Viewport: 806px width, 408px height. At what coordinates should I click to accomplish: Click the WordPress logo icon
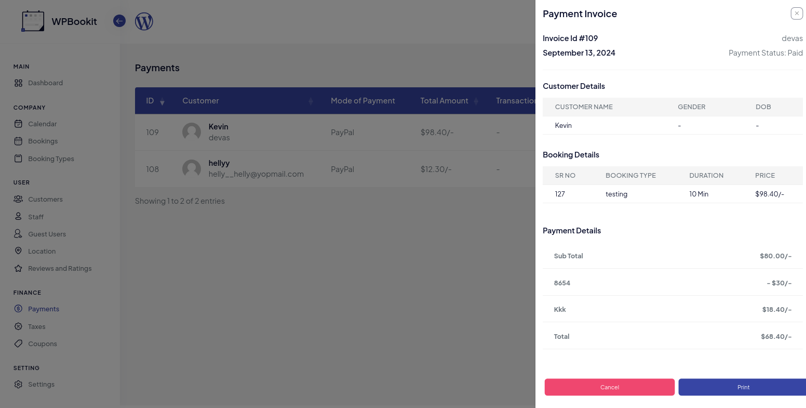[x=144, y=21]
